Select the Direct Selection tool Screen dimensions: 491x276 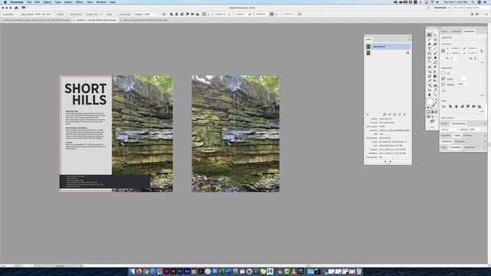tap(435, 35)
